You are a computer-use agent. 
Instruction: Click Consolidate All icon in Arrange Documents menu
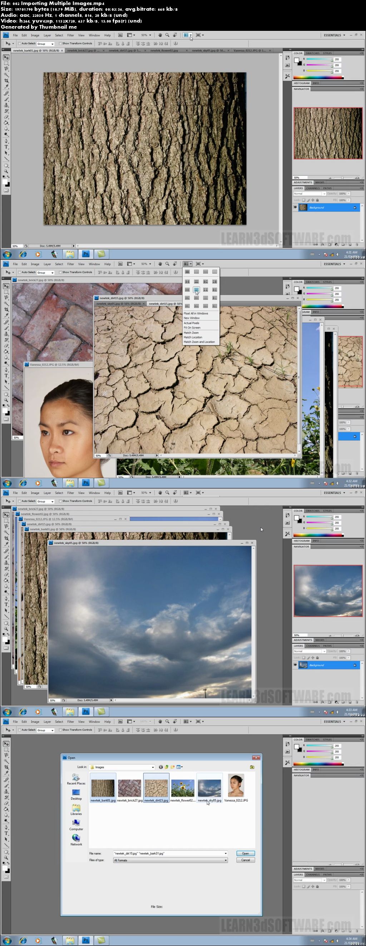click(x=187, y=272)
